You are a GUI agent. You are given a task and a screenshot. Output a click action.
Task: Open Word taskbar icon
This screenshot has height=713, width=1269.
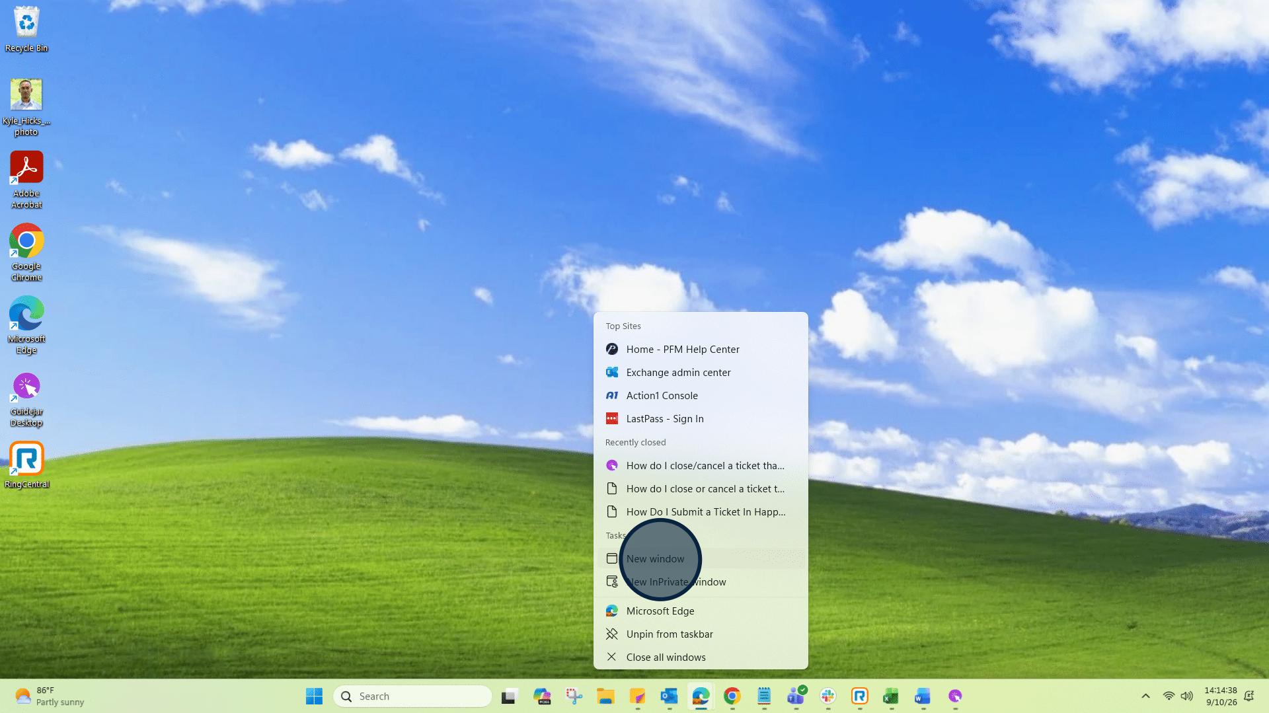(923, 696)
